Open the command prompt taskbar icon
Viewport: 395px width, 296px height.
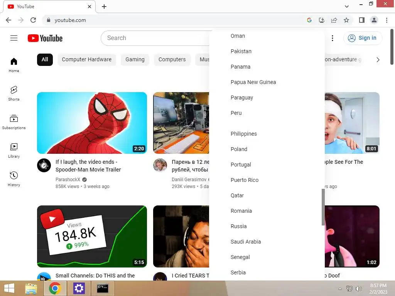(103, 288)
